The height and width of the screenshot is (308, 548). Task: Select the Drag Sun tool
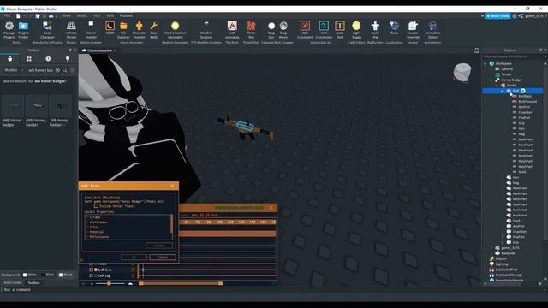(271, 30)
